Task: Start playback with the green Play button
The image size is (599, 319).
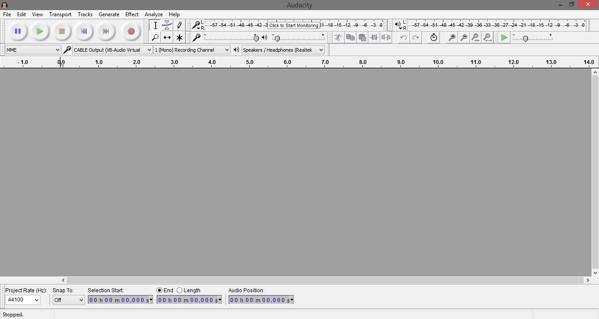Action: (40, 32)
